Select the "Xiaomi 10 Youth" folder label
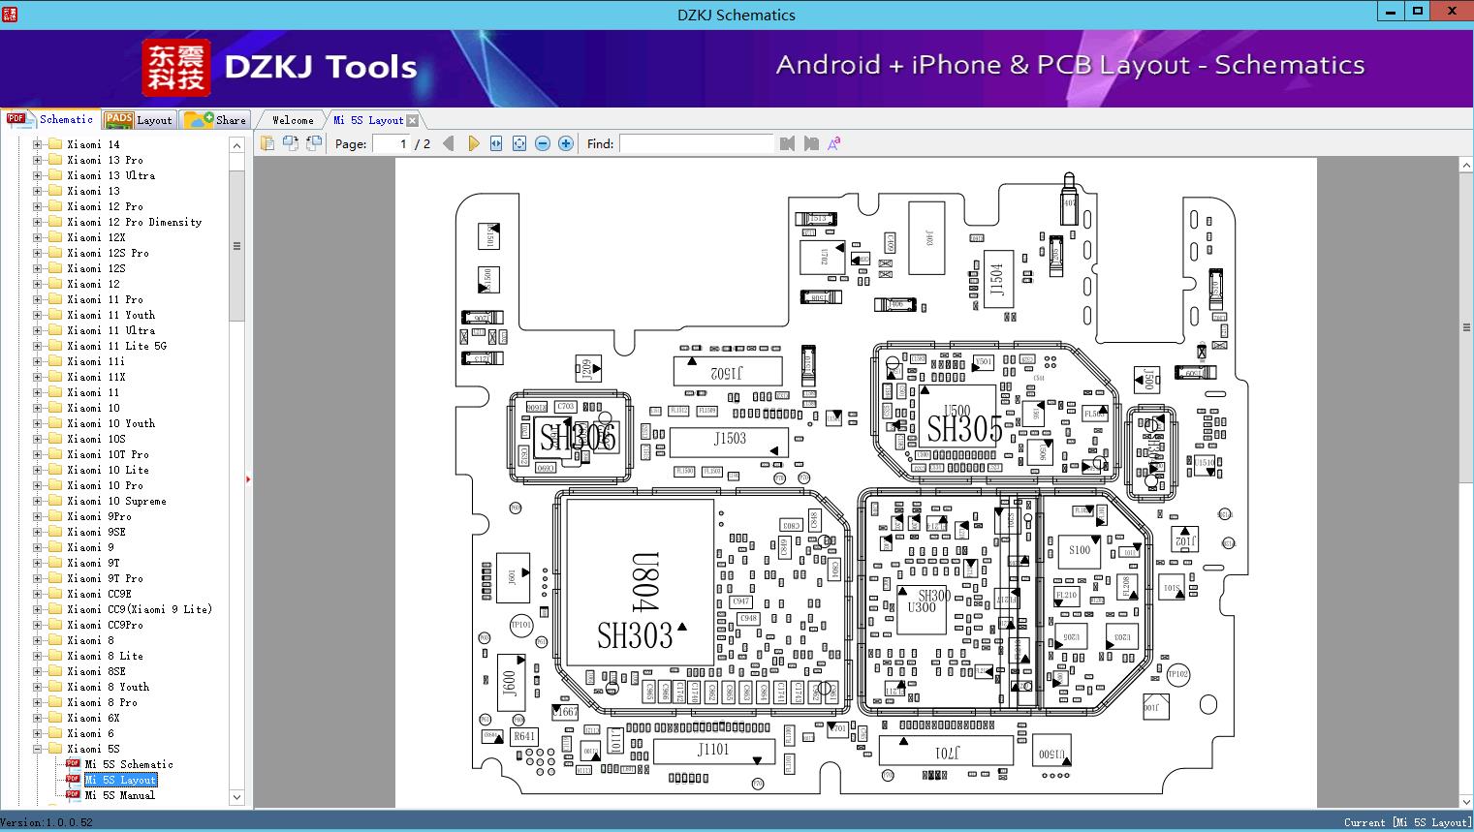Screen dimensions: 1474x832 click(x=111, y=423)
